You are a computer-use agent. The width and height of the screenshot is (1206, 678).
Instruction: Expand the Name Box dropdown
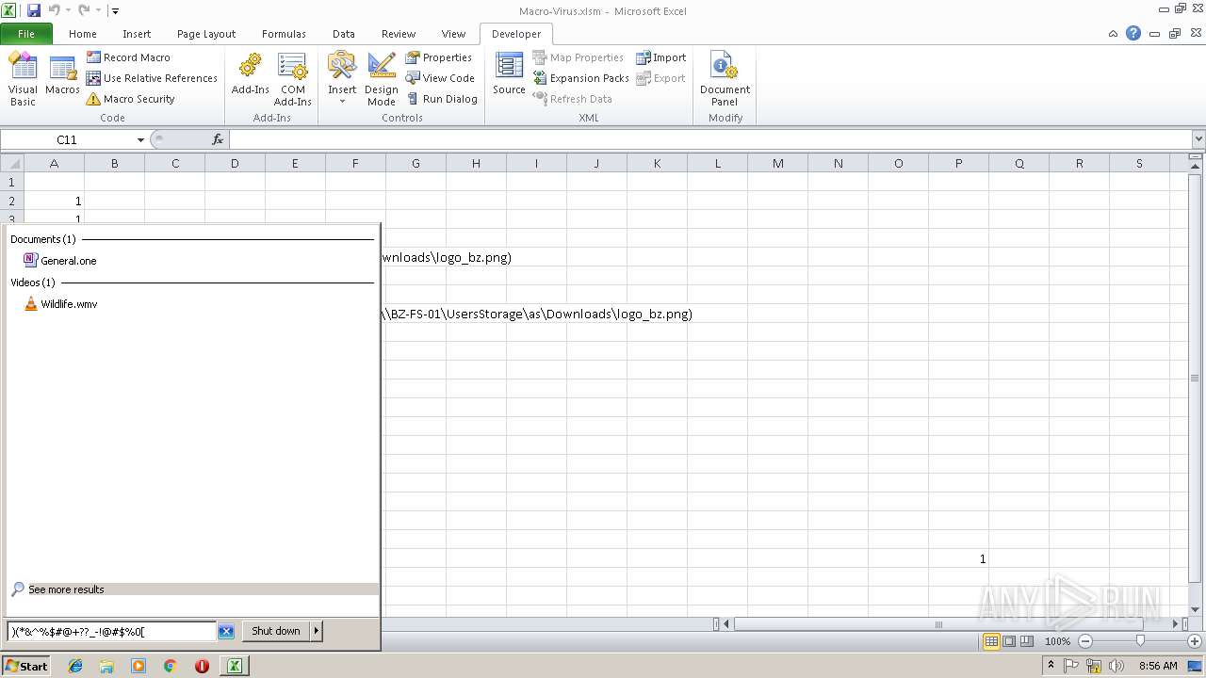pos(140,139)
